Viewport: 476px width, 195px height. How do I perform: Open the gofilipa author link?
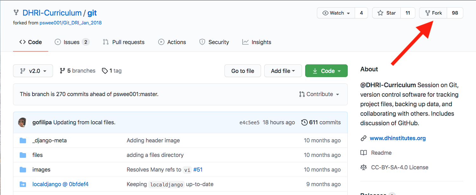pos(42,122)
